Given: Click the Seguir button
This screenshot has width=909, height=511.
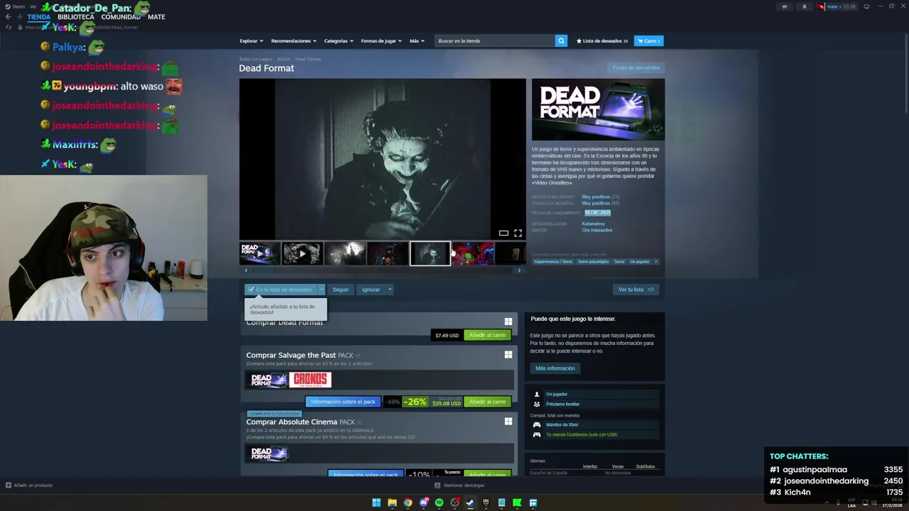Looking at the screenshot, I should [341, 290].
